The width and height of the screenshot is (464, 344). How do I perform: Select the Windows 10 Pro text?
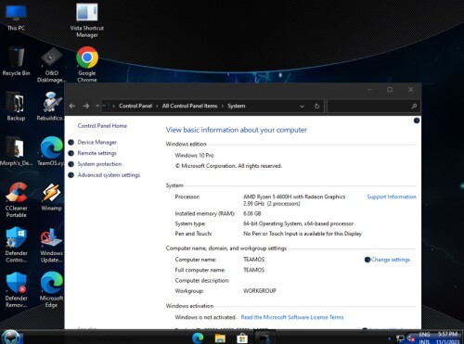194,155
